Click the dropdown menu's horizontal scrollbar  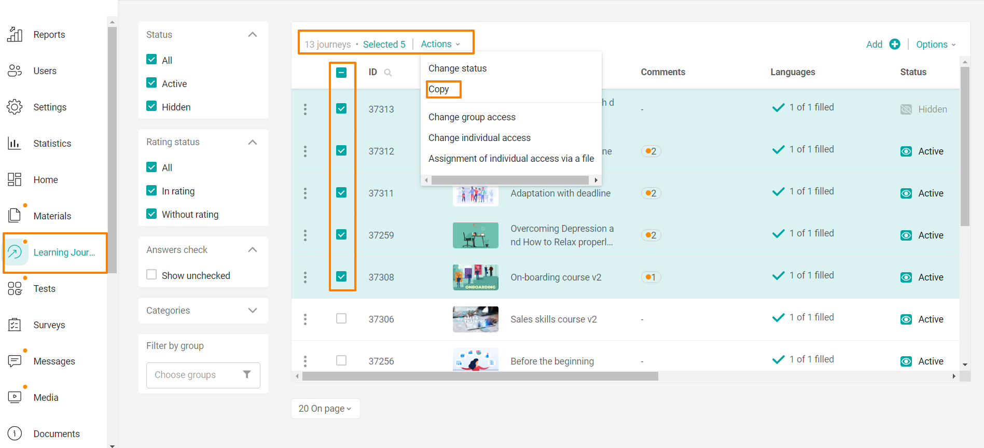[x=510, y=180]
